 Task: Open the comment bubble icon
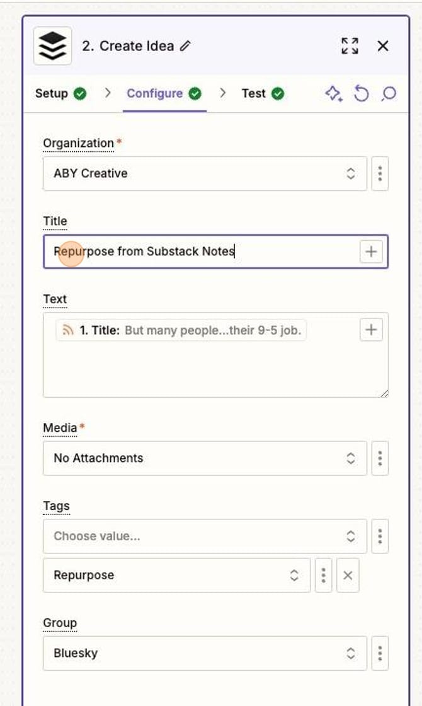pos(389,94)
